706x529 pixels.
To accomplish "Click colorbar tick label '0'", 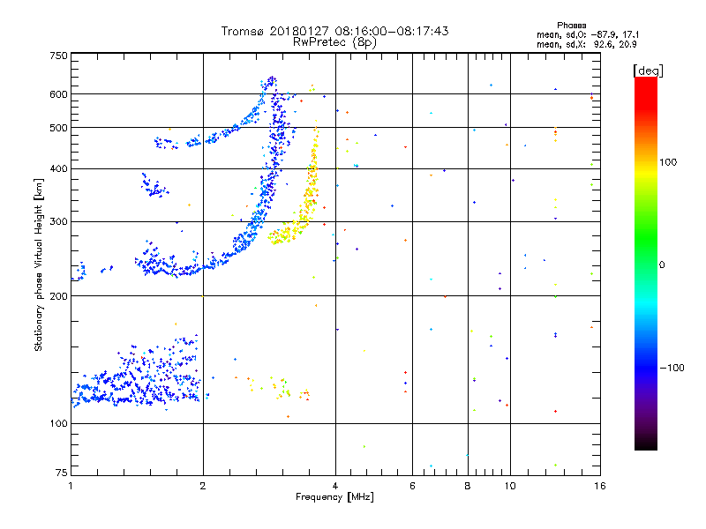I will [662, 265].
